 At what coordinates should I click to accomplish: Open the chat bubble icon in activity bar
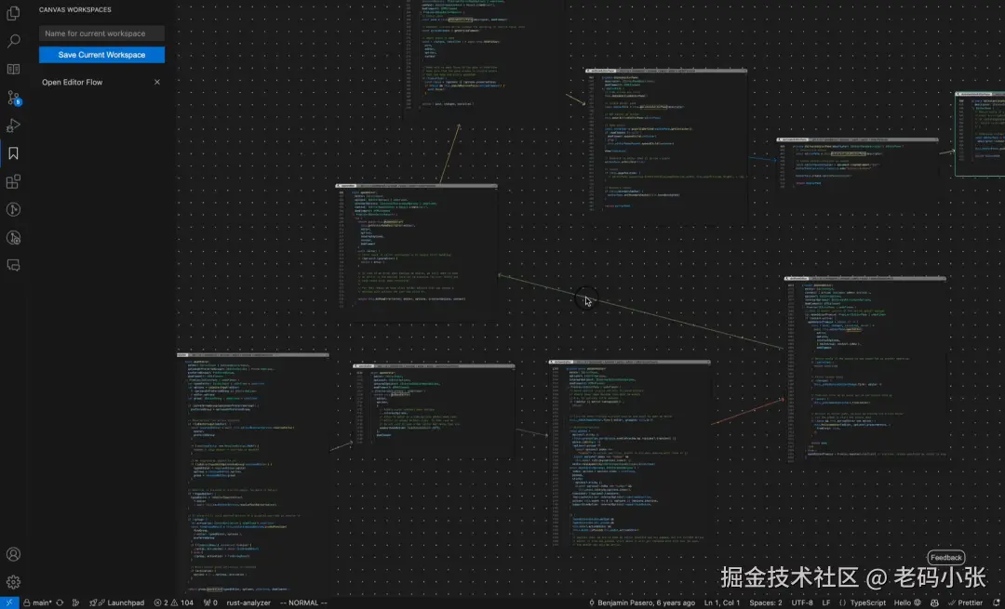[x=13, y=265]
